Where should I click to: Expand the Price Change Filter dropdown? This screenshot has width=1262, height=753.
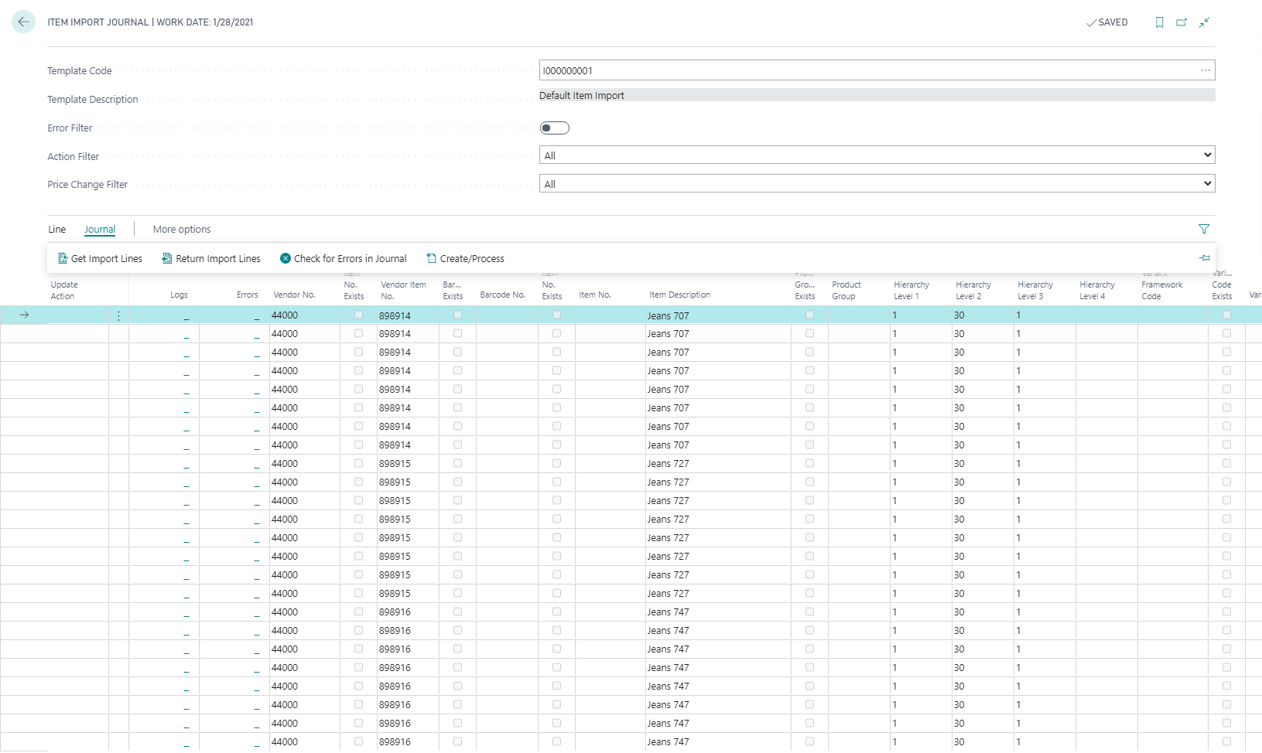tap(877, 184)
